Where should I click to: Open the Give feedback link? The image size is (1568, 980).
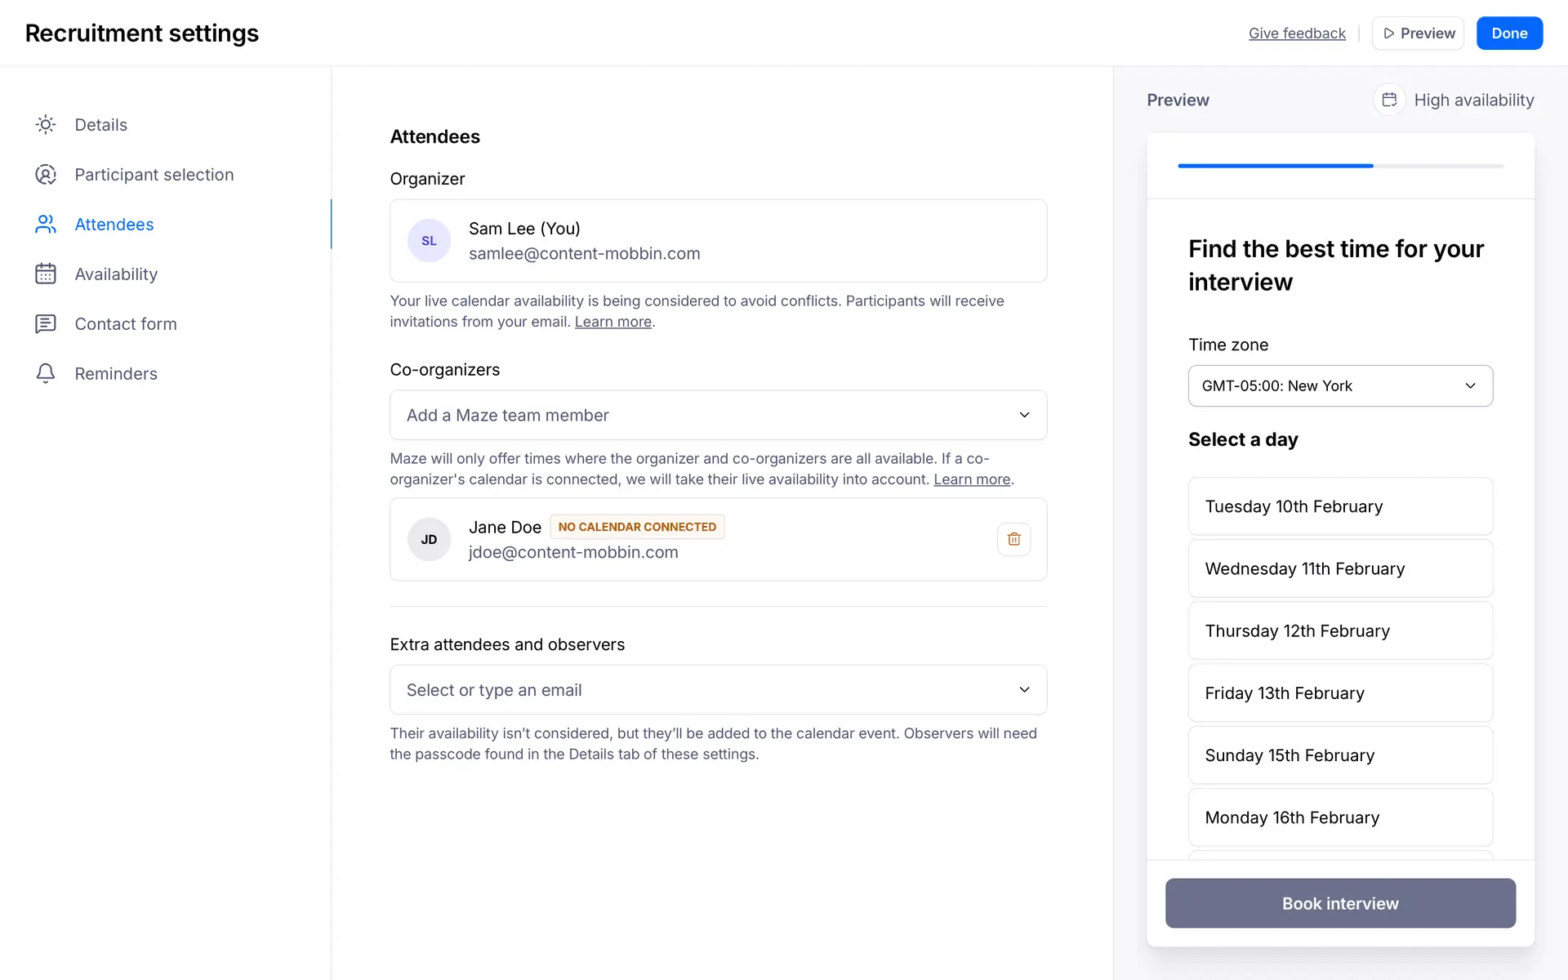pos(1297,33)
